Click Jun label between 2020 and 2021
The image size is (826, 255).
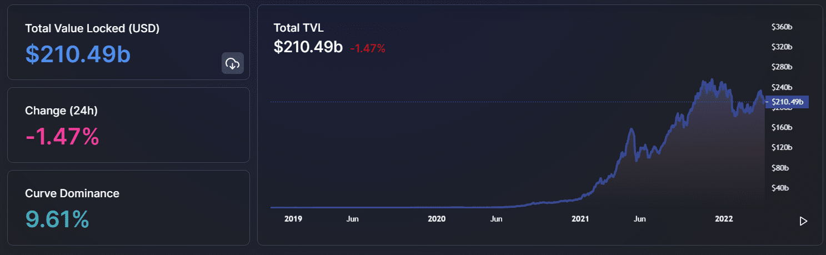click(496, 219)
